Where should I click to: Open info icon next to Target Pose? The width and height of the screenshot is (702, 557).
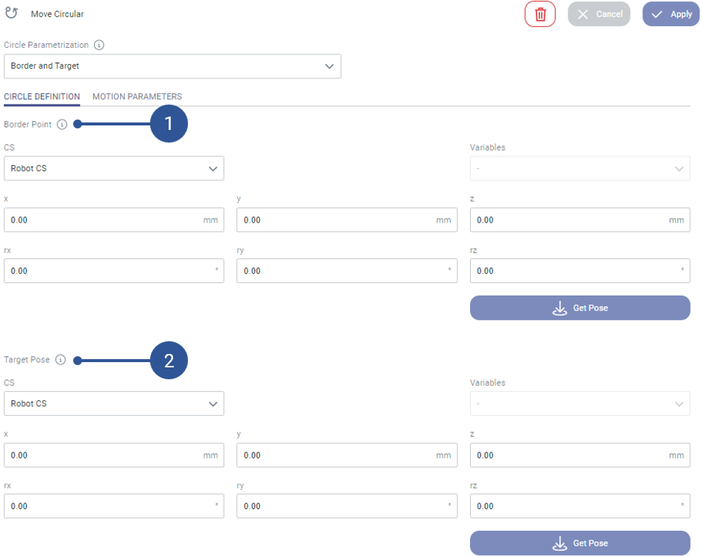[60, 360]
